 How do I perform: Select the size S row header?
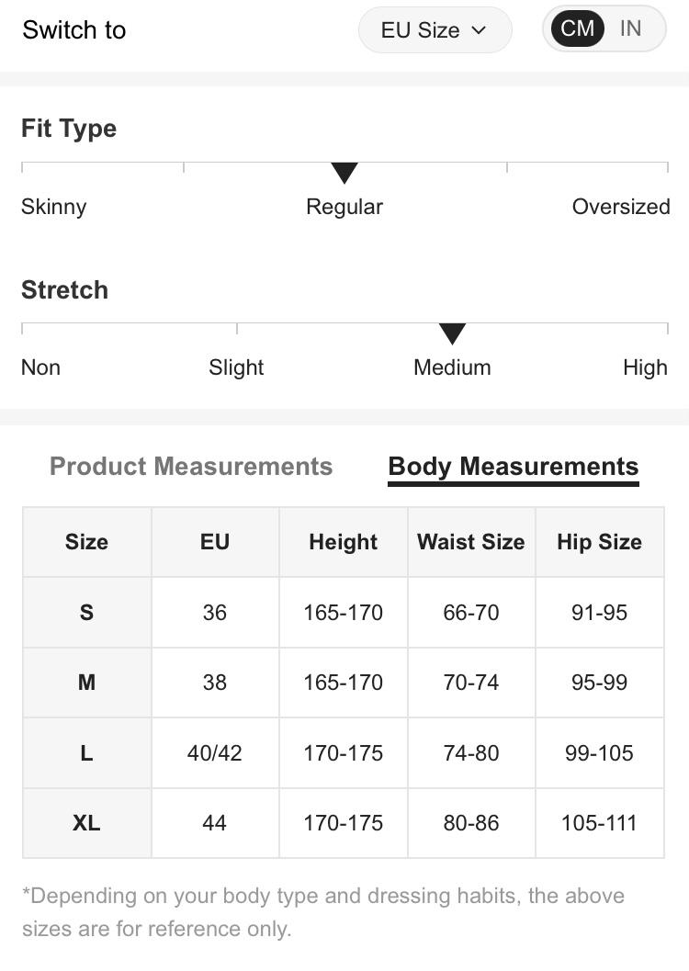[86, 613]
